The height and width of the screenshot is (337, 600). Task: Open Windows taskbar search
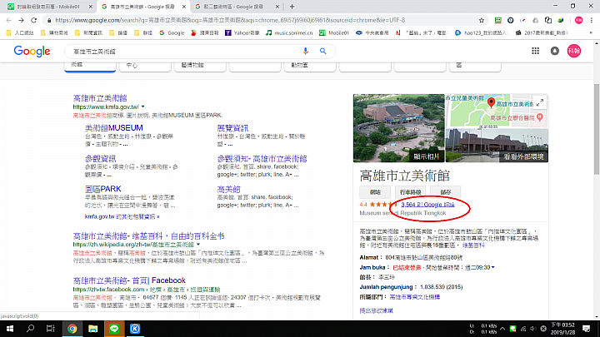[30, 329]
